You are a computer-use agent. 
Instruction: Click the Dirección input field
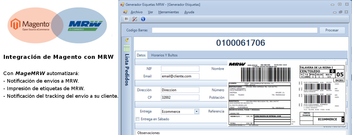point(180,90)
